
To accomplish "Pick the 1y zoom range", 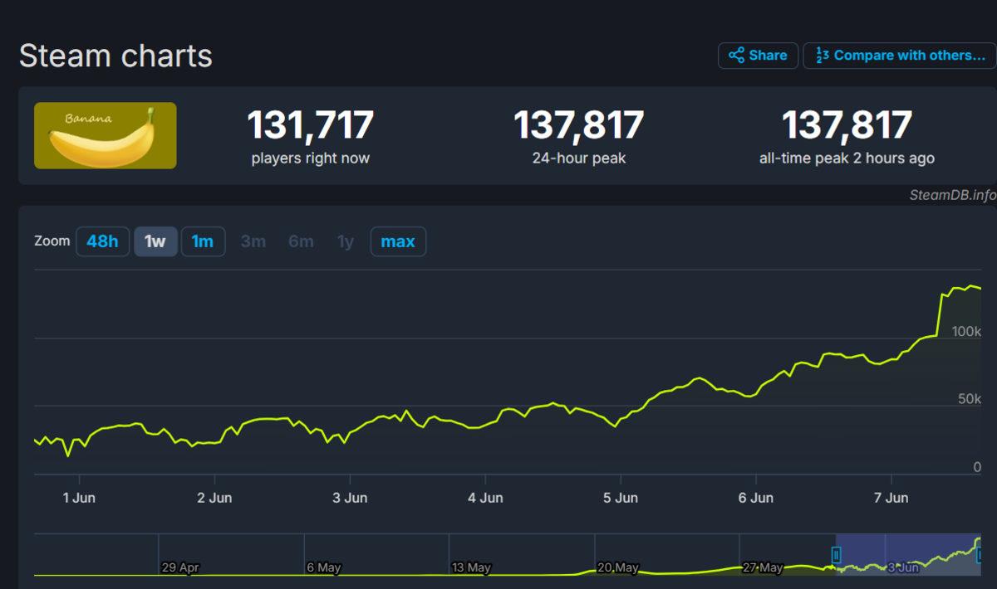I will click(x=346, y=241).
